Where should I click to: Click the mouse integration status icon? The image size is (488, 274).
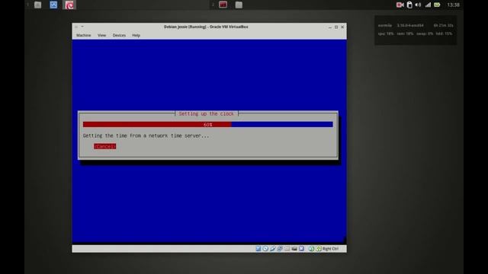[x=312, y=249]
